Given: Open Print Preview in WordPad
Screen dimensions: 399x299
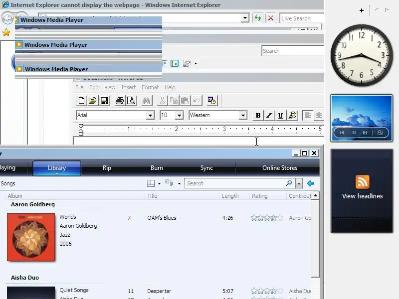Looking at the screenshot, I should coord(131,101).
